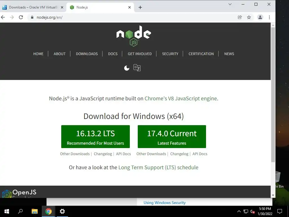Open Changelog under 17.4.0 Current

(x=179, y=154)
